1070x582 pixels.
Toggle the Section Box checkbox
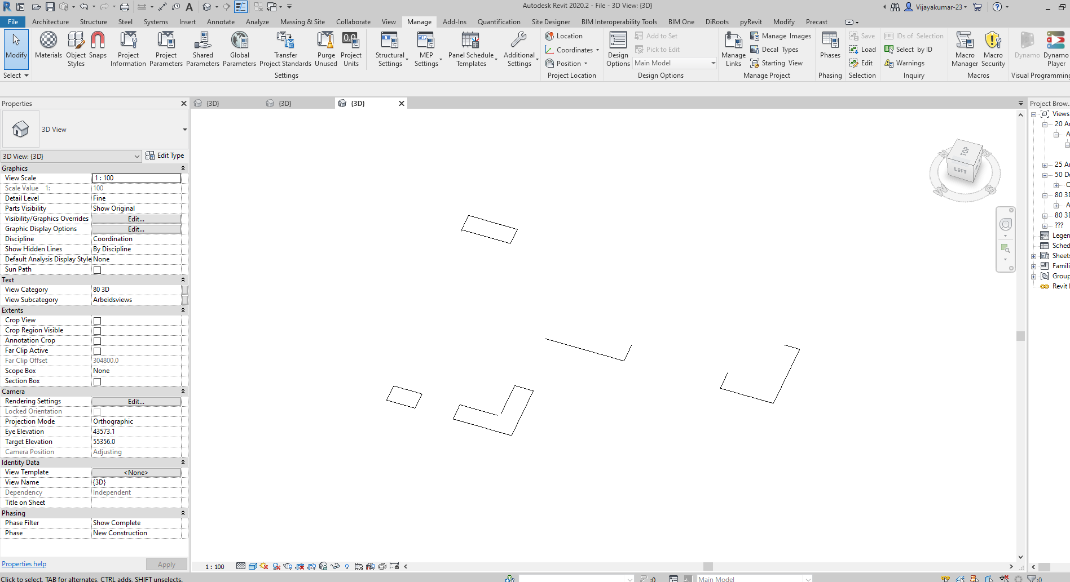coord(96,381)
